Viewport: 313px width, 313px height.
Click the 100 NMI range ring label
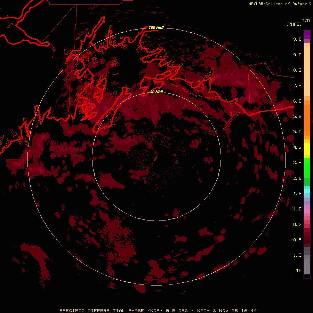click(x=156, y=27)
